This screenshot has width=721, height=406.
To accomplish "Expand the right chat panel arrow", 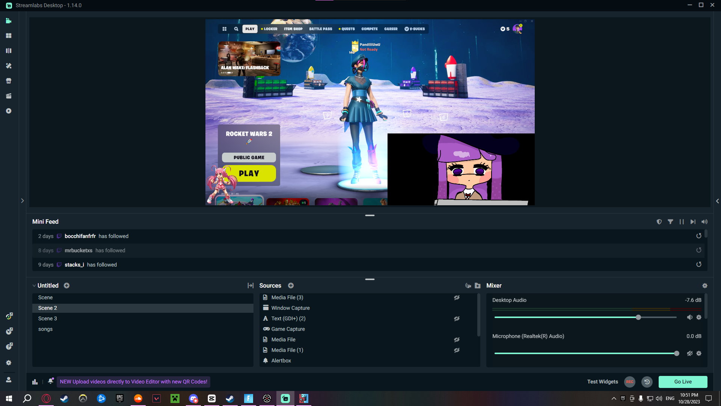I will coord(717,201).
